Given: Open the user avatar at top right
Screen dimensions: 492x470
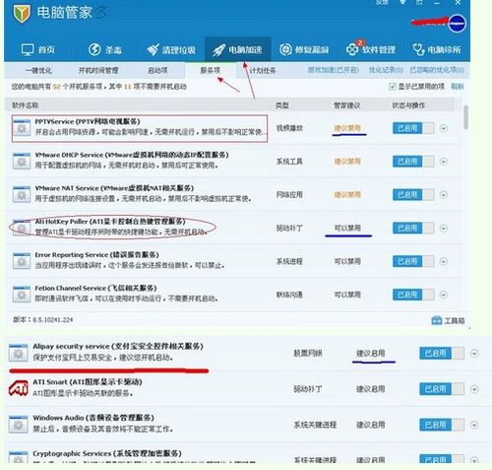Looking at the screenshot, I should 457,24.
